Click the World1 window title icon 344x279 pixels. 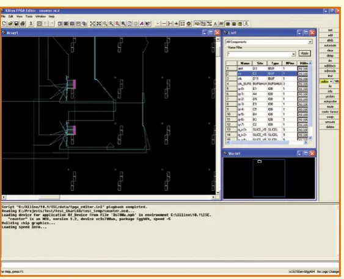[x=225, y=154]
